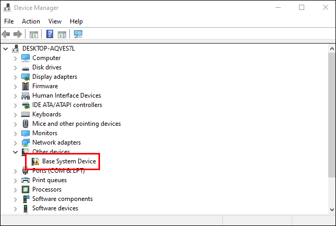
Task: Collapse the Other devices node
Action: [x=16, y=152]
